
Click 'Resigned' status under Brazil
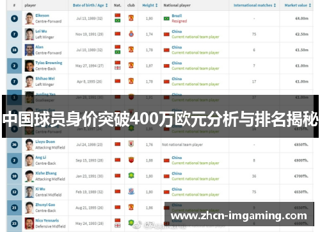click(x=179, y=21)
